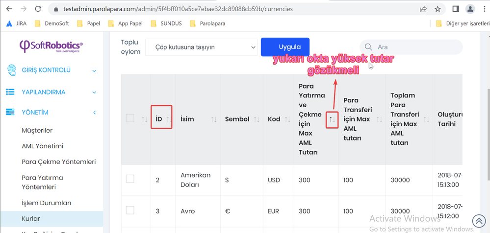The height and width of the screenshot is (233, 490).
Task: Check the Avro row checkbox
Action: (x=130, y=210)
